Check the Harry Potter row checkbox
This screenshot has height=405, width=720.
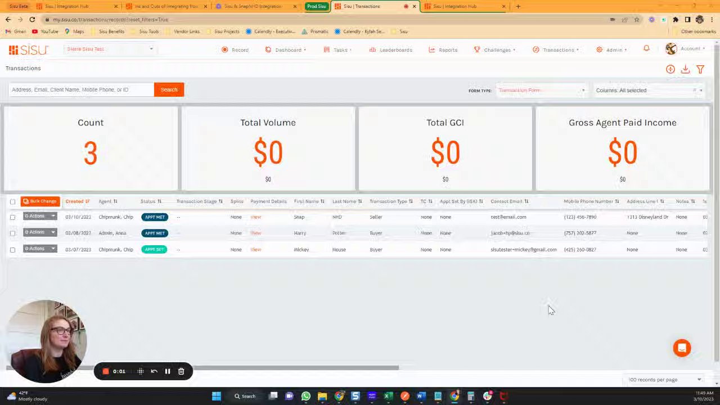pyautogui.click(x=12, y=233)
